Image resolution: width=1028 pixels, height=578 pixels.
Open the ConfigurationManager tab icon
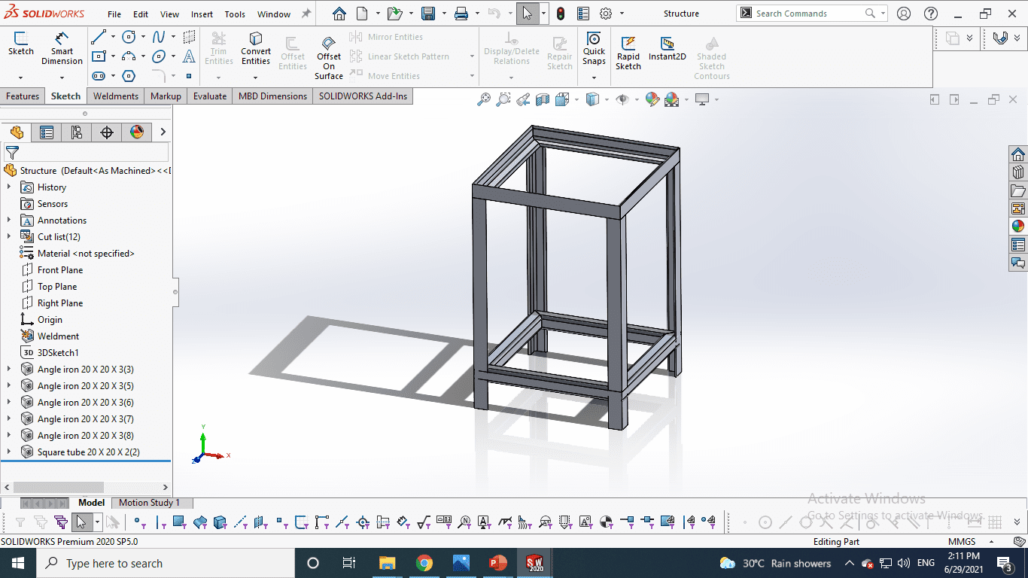pos(77,132)
